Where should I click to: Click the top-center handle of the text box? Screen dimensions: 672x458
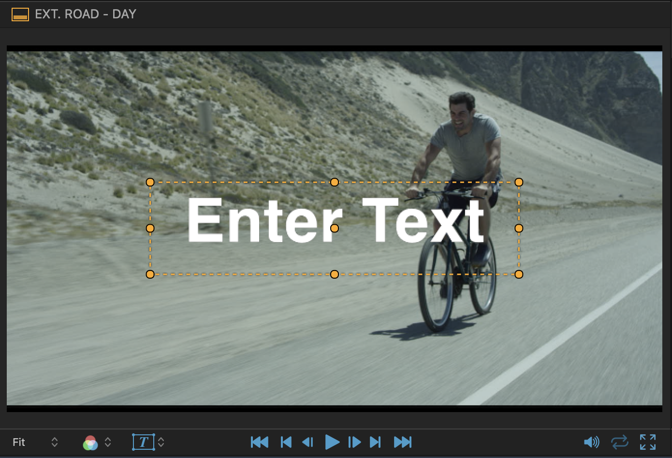pos(335,182)
